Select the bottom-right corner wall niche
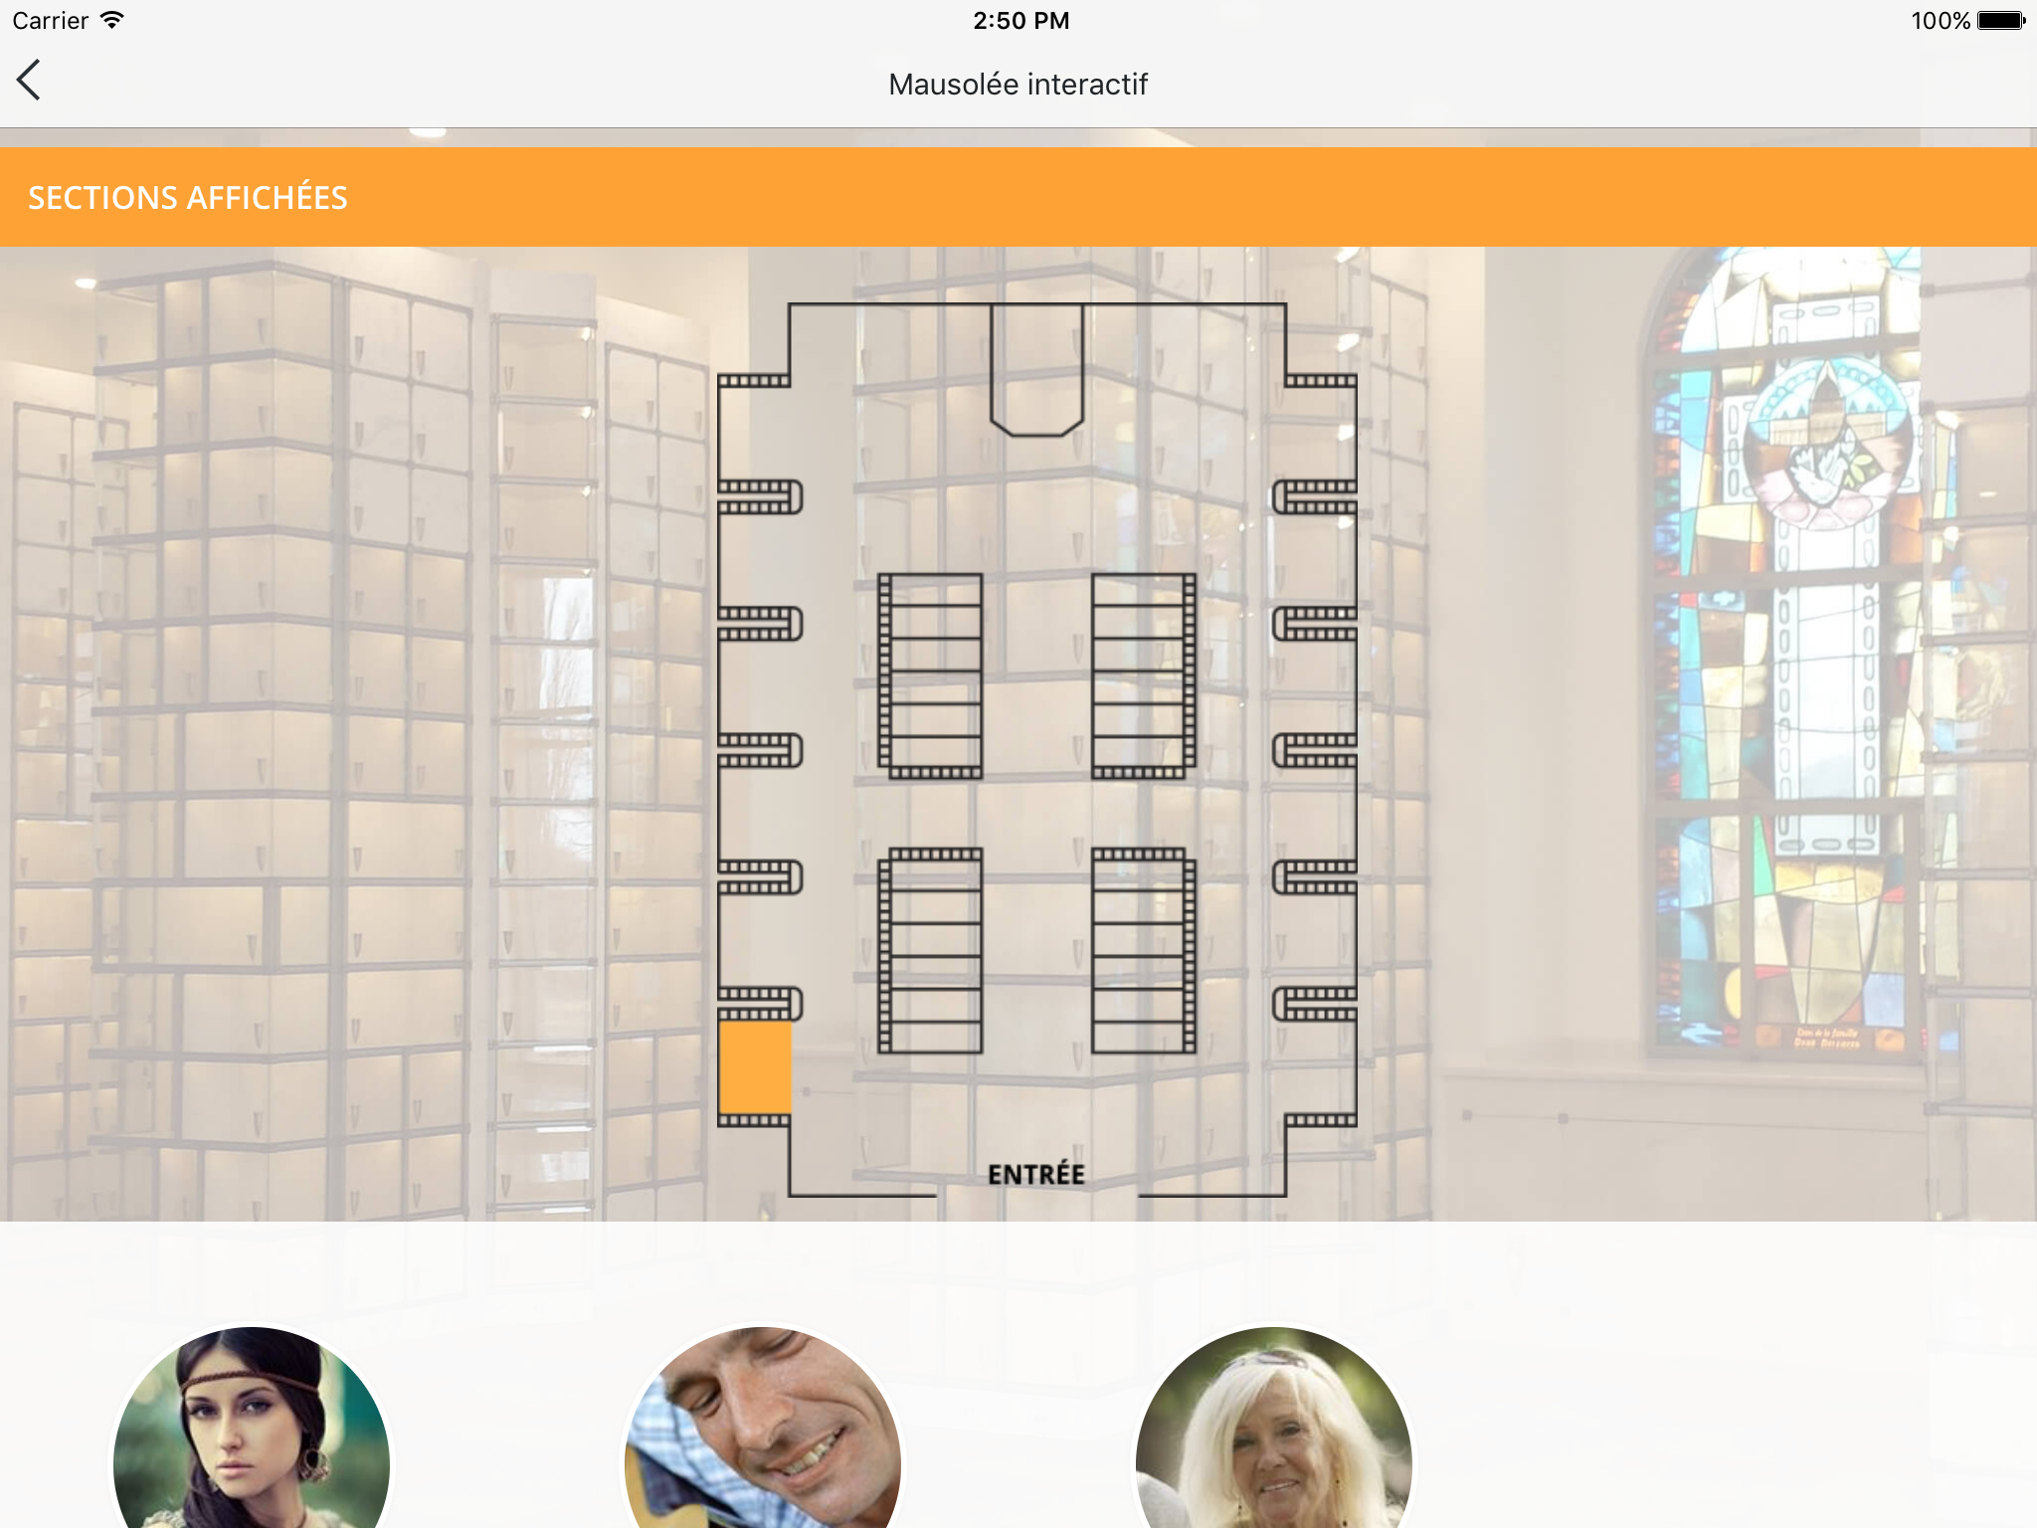2037x1528 pixels. (1320, 1120)
